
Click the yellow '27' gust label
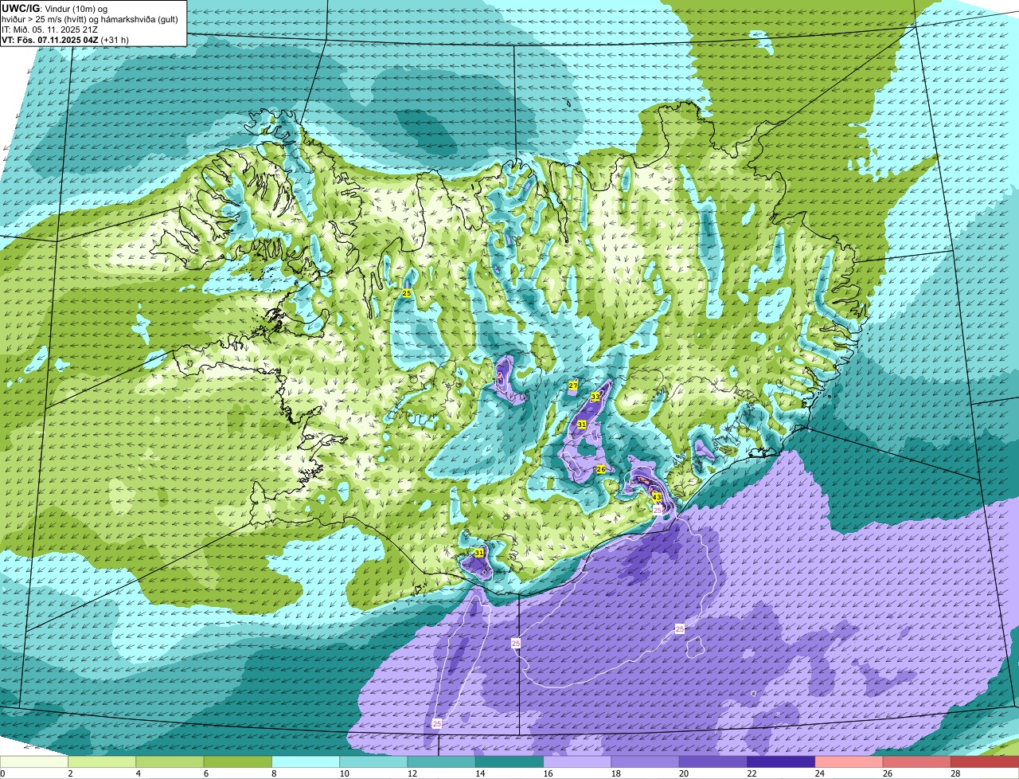(x=573, y=386)
